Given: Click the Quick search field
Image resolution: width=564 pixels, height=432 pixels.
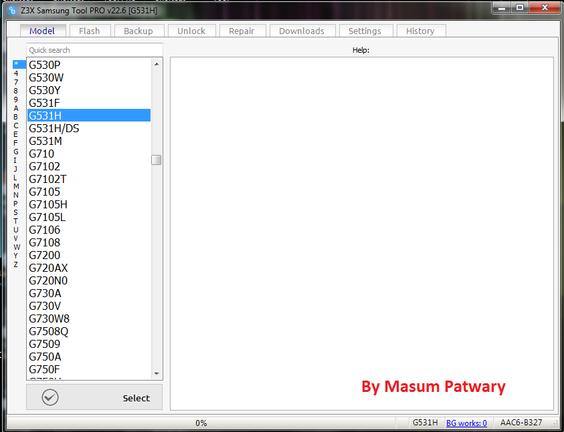Looking at the screenshot, I should pos(94,50).
